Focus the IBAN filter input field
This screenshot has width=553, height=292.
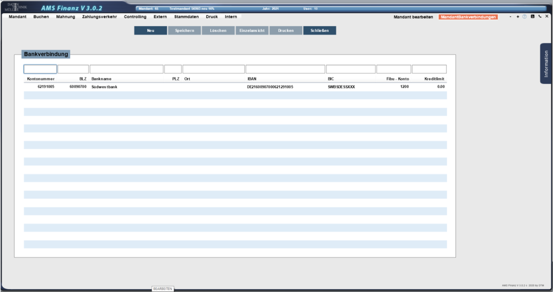point(285,69)
